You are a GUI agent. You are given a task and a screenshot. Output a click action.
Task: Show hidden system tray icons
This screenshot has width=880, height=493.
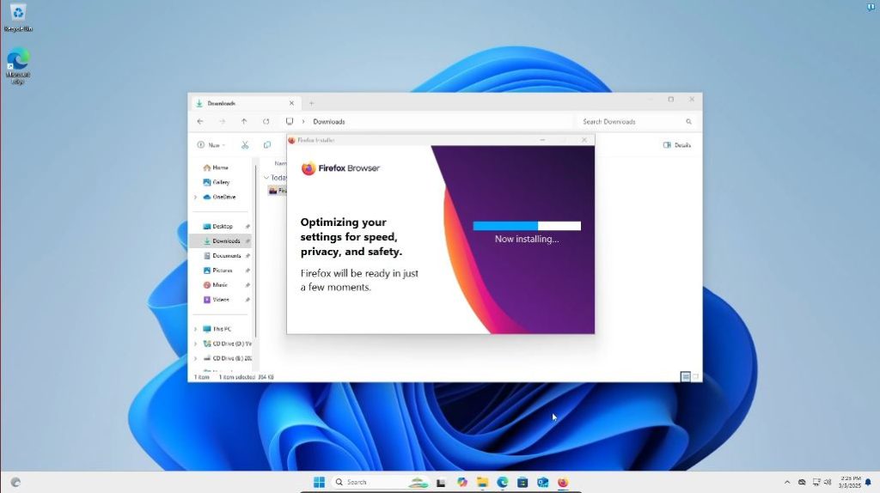pos(787,483)
